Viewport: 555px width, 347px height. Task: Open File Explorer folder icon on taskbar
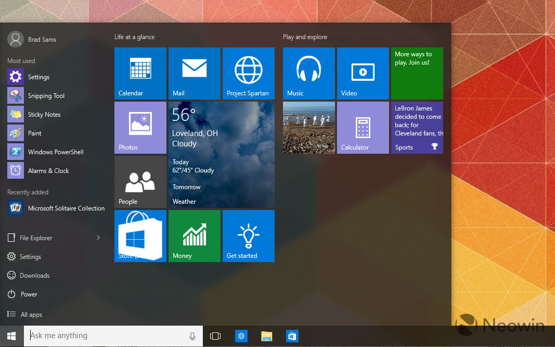266,336
